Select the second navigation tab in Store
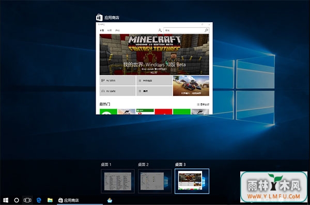The height and width of the screenshot is (205, 310). 110,30
